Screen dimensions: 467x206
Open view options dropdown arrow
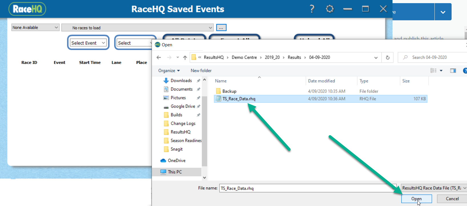pos(441,71)
